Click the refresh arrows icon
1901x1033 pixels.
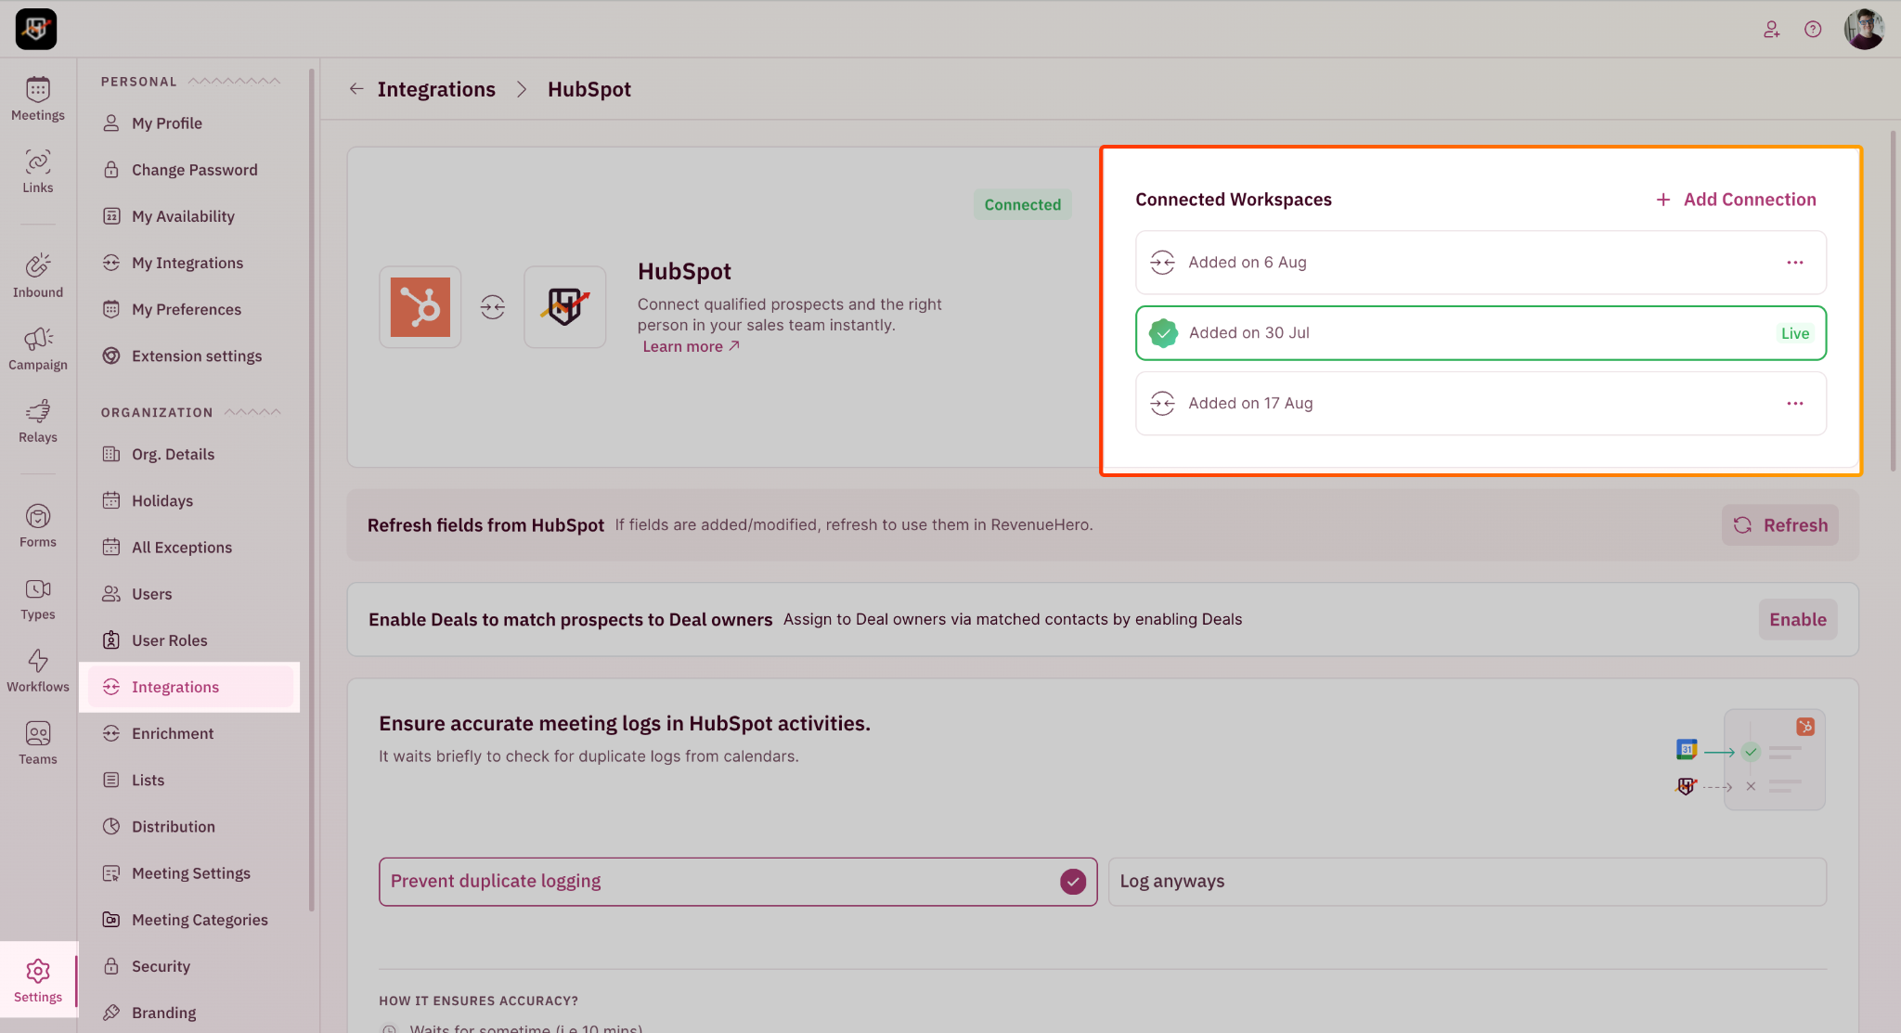(1742, 525)
